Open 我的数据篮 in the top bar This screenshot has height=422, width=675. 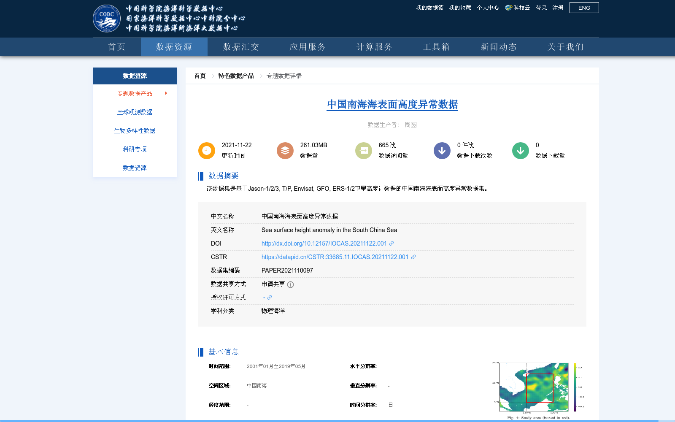[430, 8]
